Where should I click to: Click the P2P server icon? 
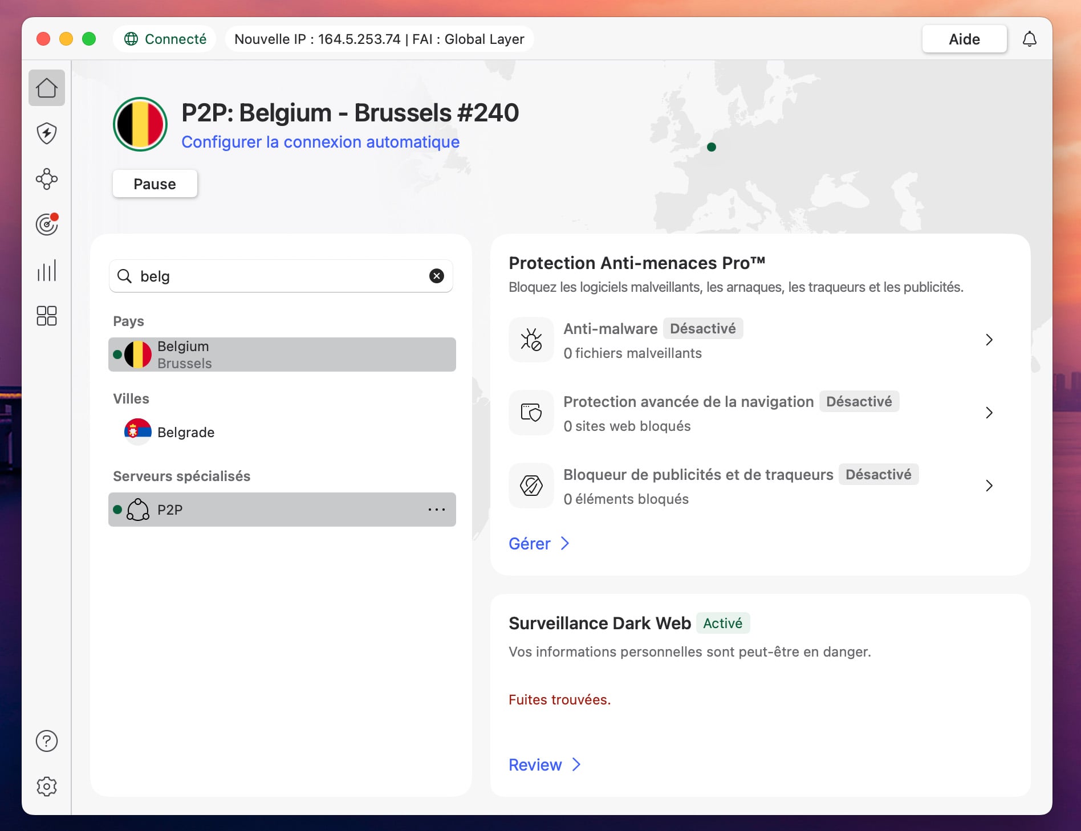tap(138, 510)
